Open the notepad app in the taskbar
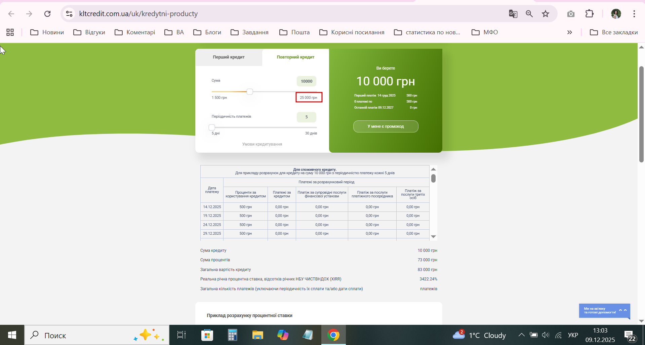Screen dimensions: 645x345 click(x=308, y=335)
